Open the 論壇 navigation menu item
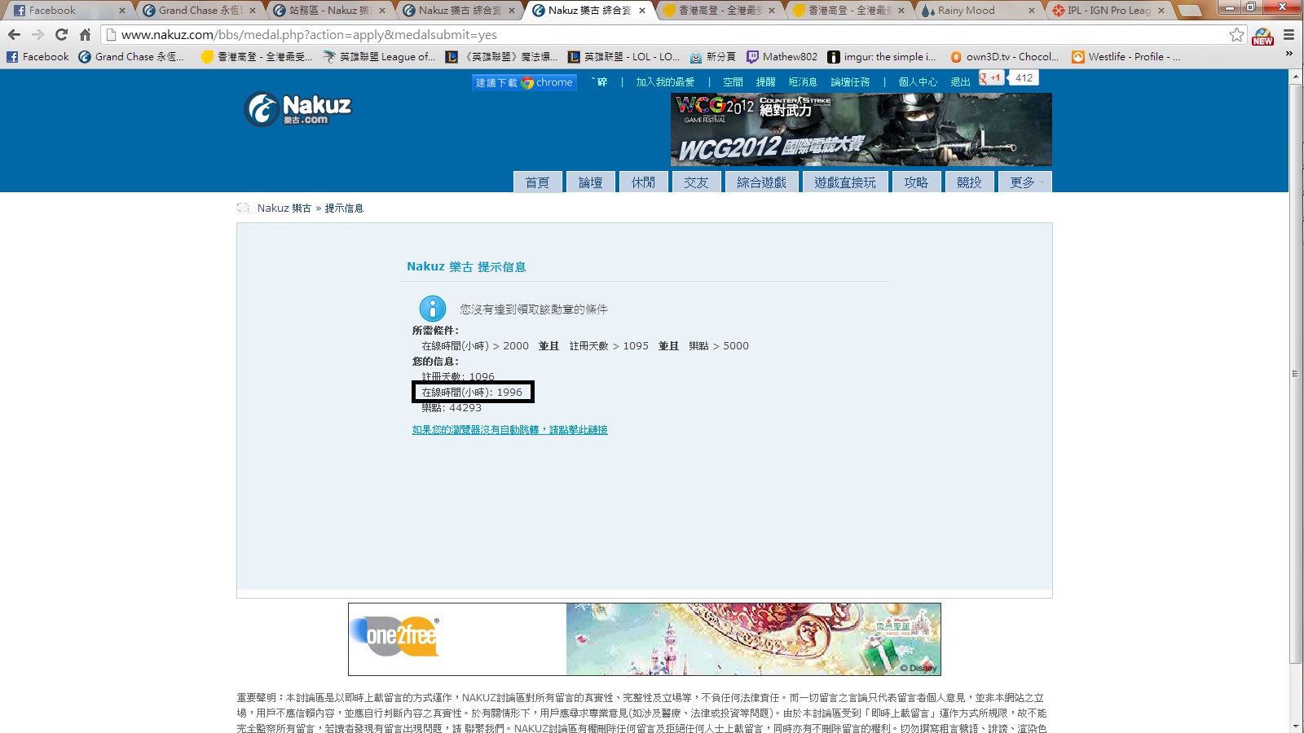Viewport: 1304px width, 733px height. coord(590,182)
